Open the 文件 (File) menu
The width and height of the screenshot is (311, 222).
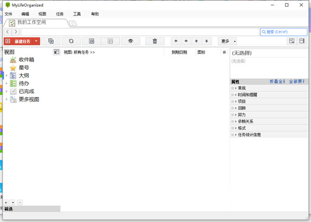pos(8,14)
